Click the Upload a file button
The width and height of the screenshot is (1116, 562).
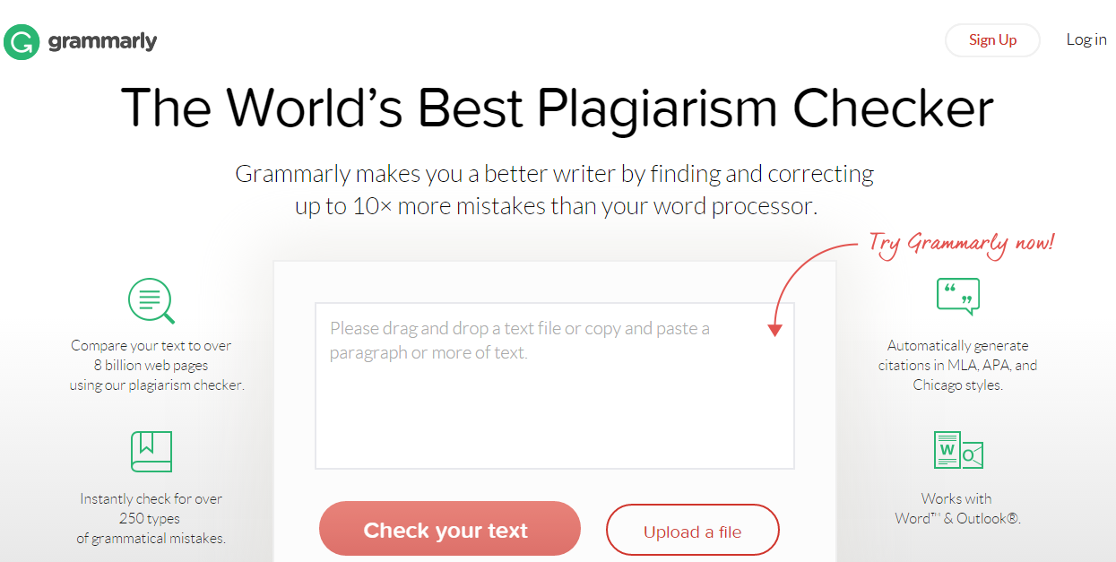pos(692,530)
